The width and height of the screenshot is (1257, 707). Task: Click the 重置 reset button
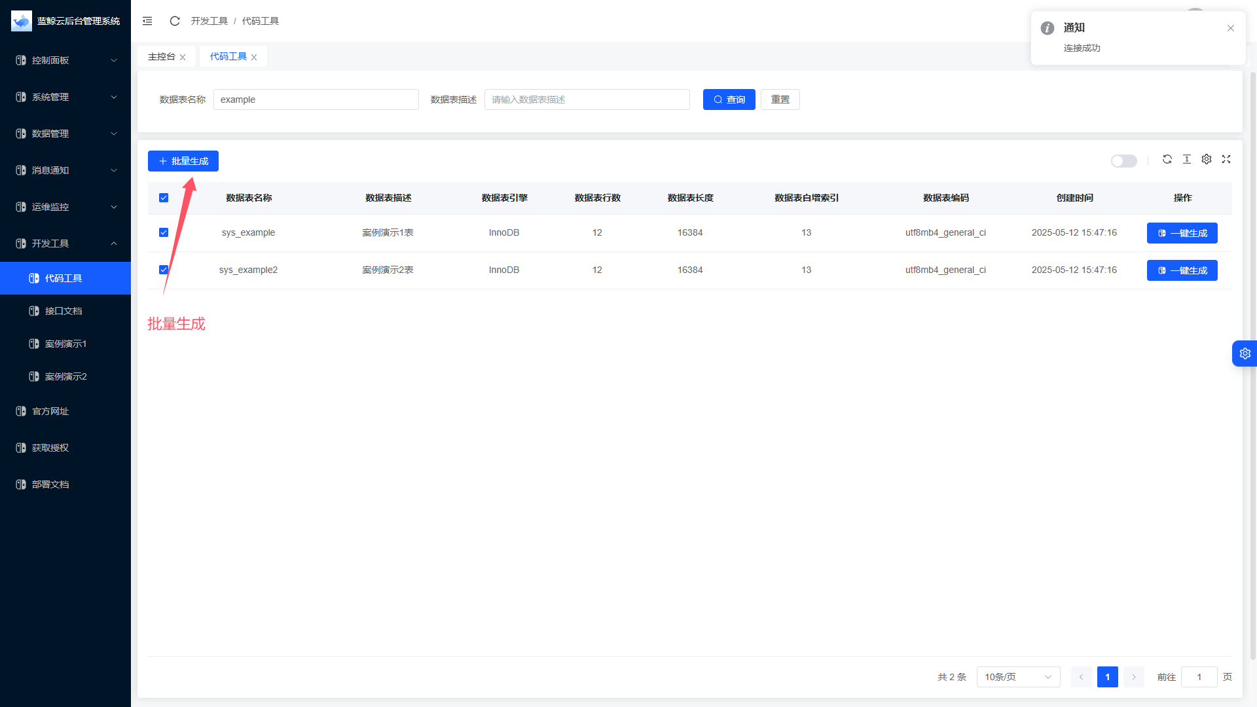pyautogui.click(x=780, y=100)
